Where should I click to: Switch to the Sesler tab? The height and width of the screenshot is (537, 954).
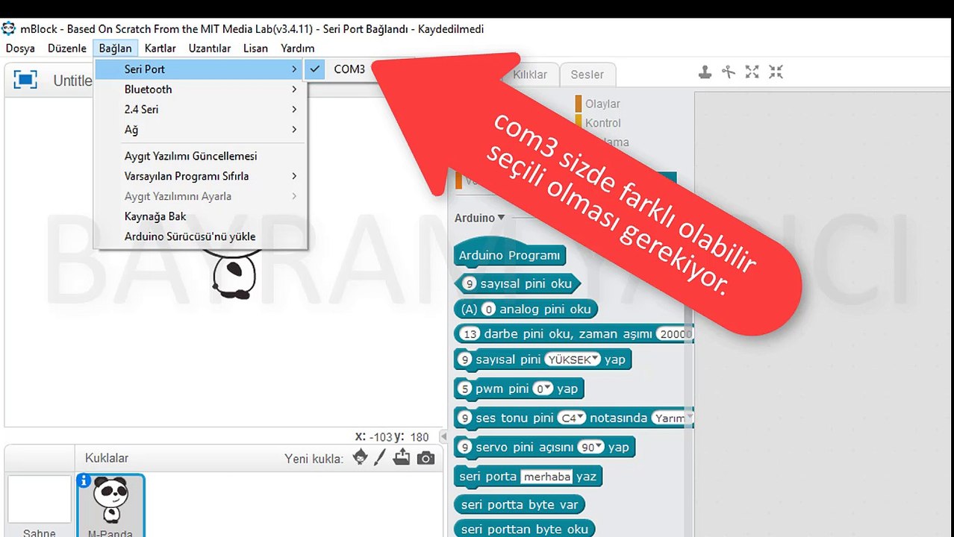coord(587,75)
